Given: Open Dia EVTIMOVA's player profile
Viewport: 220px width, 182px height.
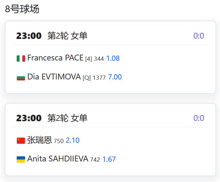Looking at the screenshot, I should 54,77.
